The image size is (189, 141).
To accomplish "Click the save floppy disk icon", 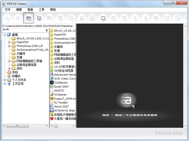I will tap(82, 18).
